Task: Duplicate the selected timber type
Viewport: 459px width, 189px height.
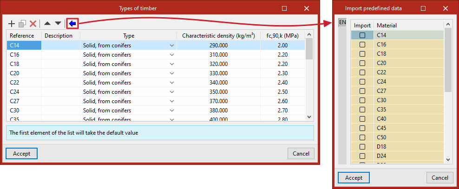Action: point(22,24)
